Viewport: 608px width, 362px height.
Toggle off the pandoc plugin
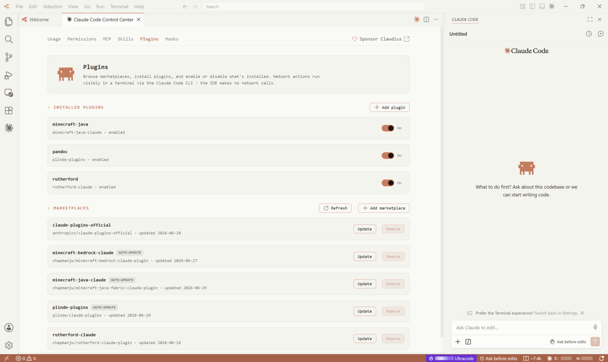(x=388, y=156)
